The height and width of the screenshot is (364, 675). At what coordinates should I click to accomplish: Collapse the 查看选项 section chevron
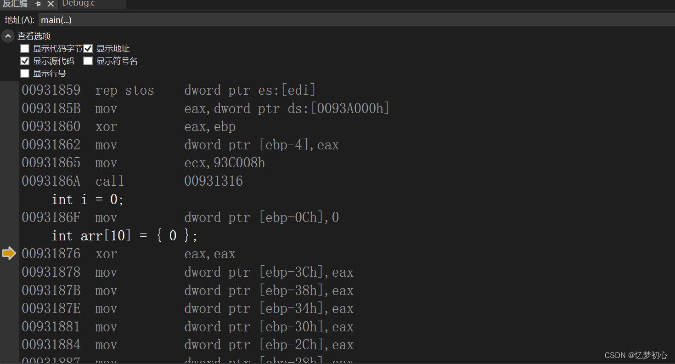click(8, 36)
